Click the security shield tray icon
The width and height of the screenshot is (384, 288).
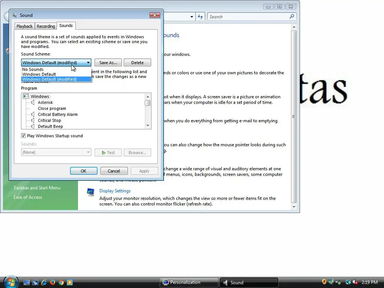[324, 282]
